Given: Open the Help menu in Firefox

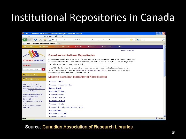Looking at the screenshot, I should [x=61, y=36].
